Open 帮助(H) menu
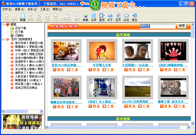The width and height of the screenshot is (196, 135). 57,9
